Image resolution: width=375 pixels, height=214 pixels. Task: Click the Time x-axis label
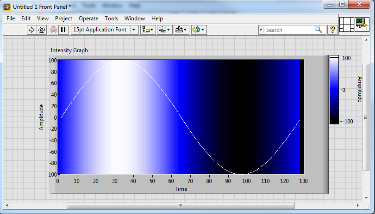click(181, 189)
